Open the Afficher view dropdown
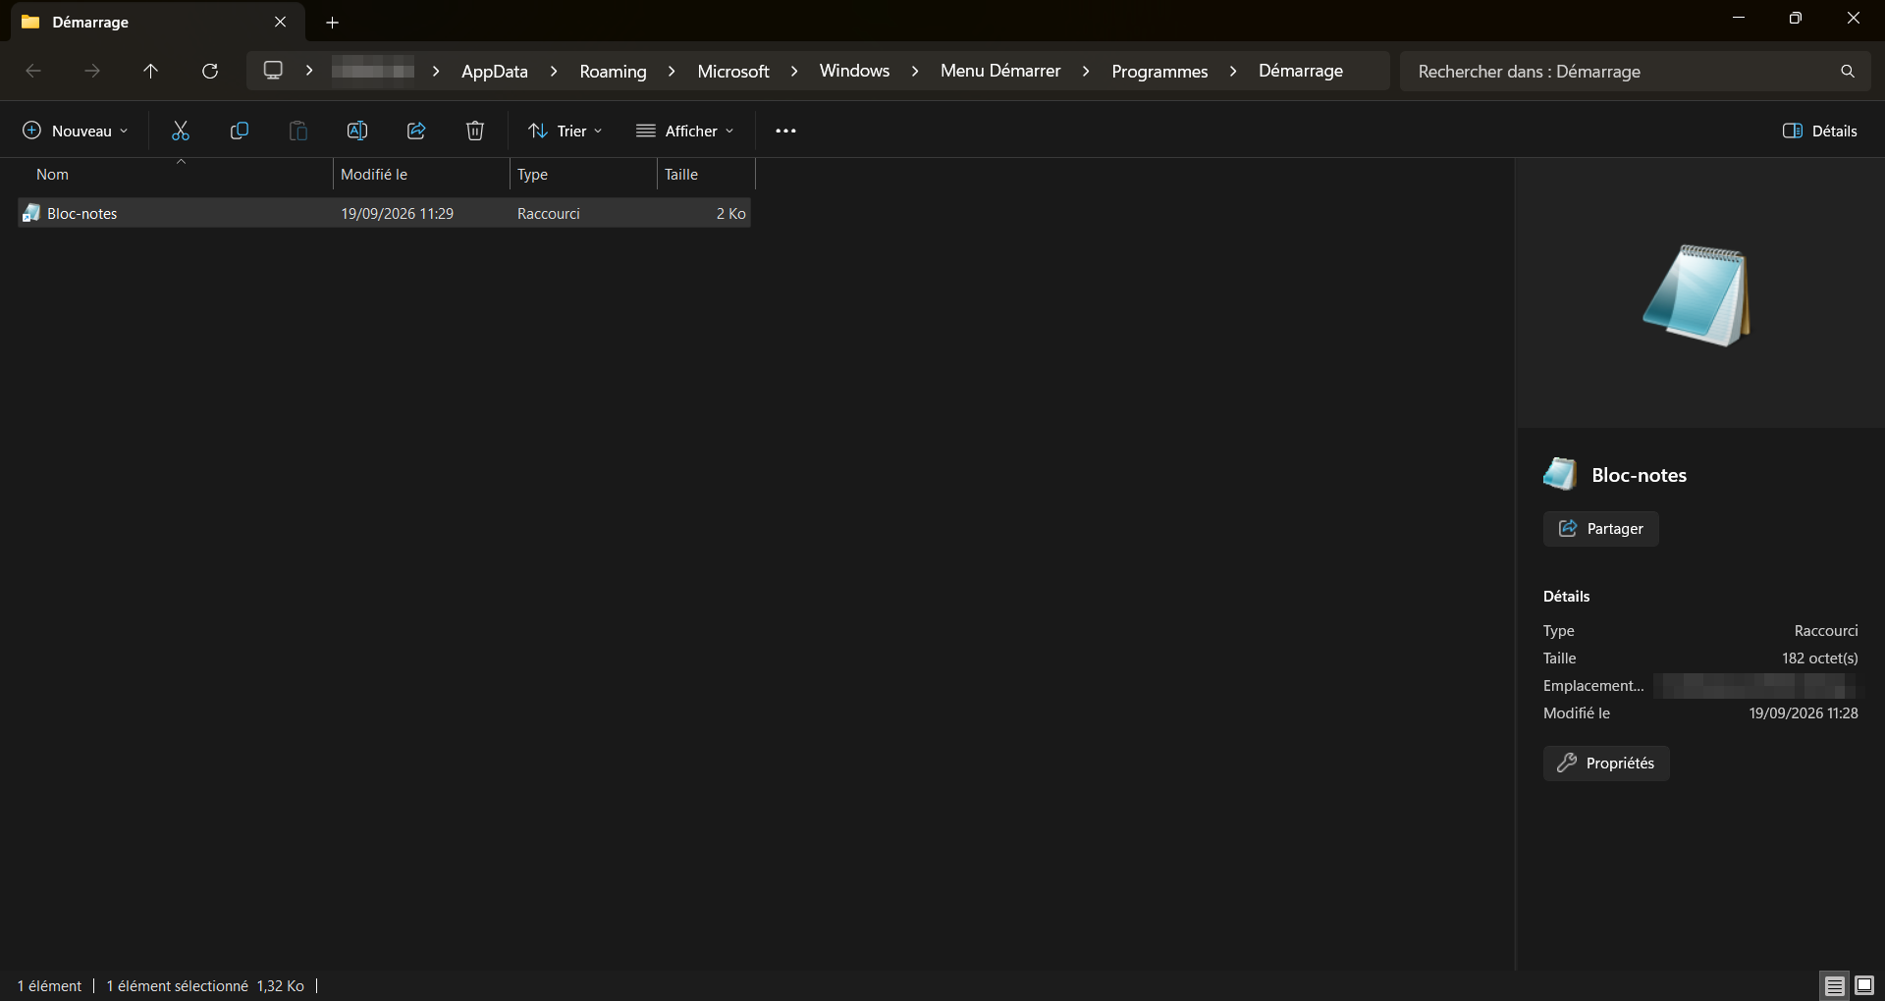This screenshot has width=1885, height=1001. pos(685,131)
